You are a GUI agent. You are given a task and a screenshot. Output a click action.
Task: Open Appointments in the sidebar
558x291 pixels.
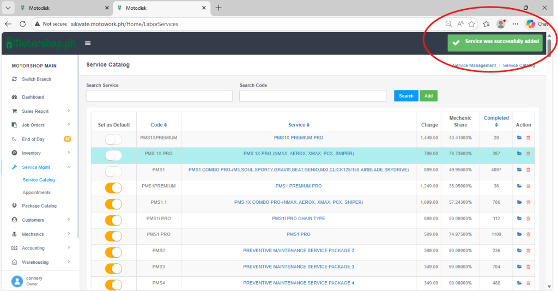[37, 192]
